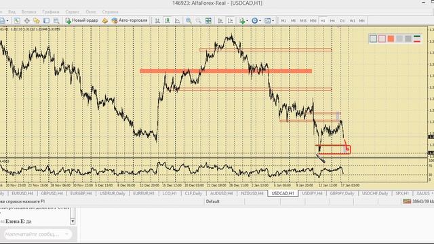Viewport: 434px width, 244px height.
Task: Open the Графики menu
Action: click(51, 12)
